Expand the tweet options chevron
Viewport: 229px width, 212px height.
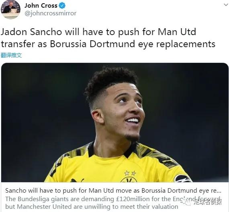point(226,5)
